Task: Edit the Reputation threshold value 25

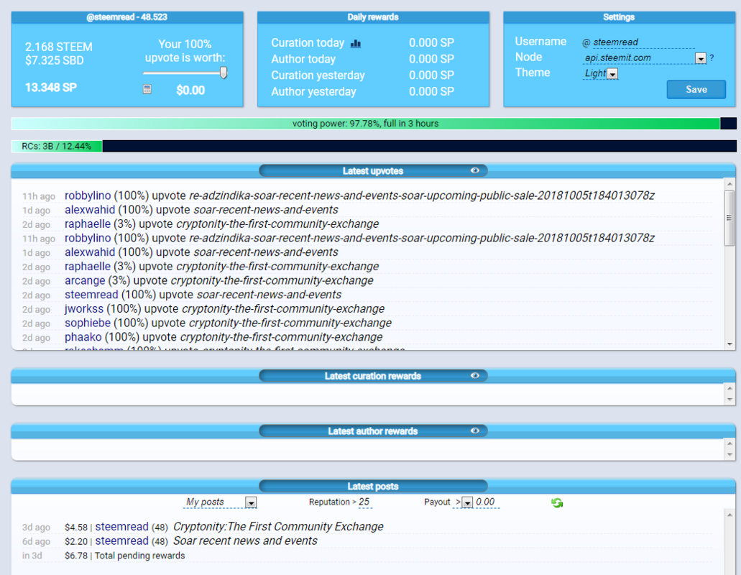Action: click(x=364, y=502)
